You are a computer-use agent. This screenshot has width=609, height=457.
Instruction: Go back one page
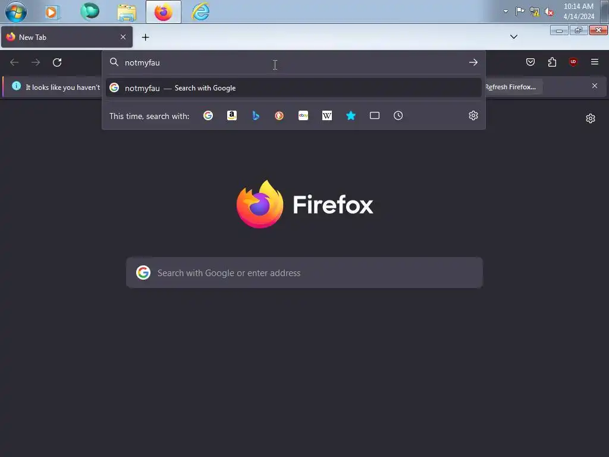[x=14, y=62]
